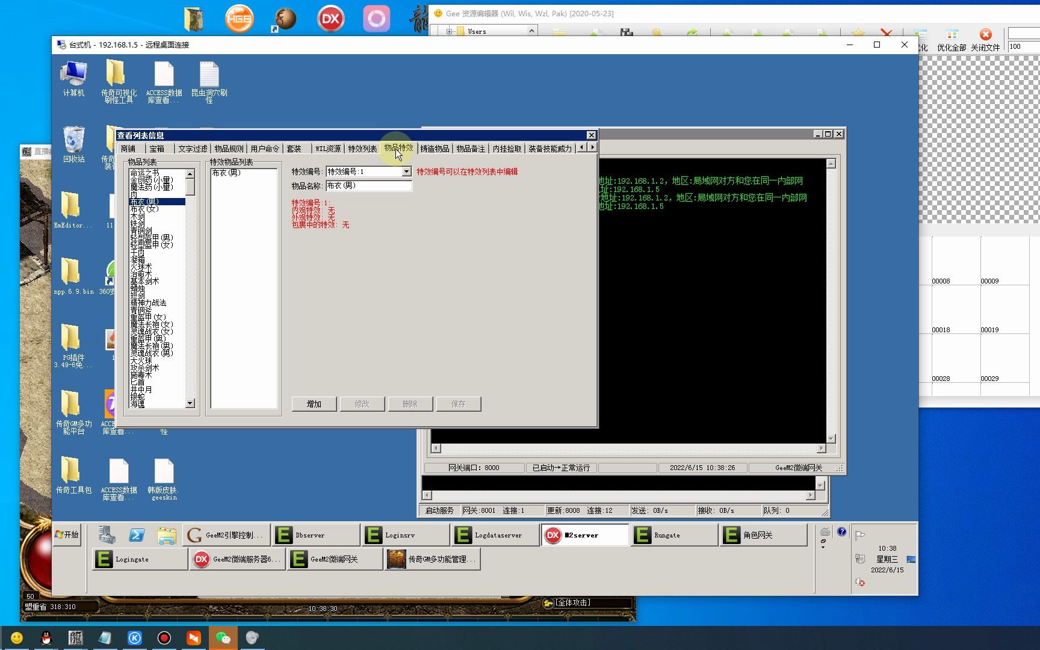Open the 传奇GM多功能平台 folder icon
Viewport: 1040px width, 650px height.
tap(73, 412)
